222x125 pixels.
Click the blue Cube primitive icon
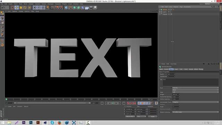66,8
